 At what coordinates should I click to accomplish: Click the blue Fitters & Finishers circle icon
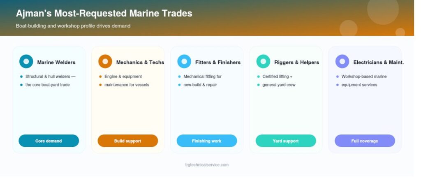point(184,62)
